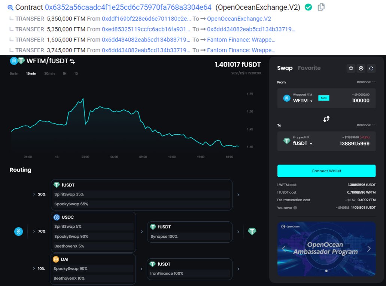Viewport: 386px width, 286px height.
Task: Open Fantom Finance link in 3,745,000 FTM row
Action: (x=241, y=50)
